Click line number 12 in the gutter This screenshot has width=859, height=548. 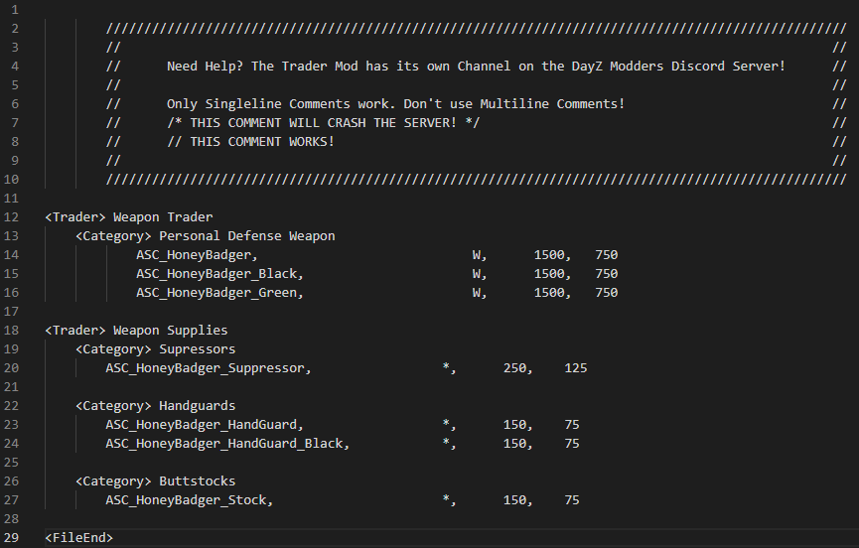point(14,217)
